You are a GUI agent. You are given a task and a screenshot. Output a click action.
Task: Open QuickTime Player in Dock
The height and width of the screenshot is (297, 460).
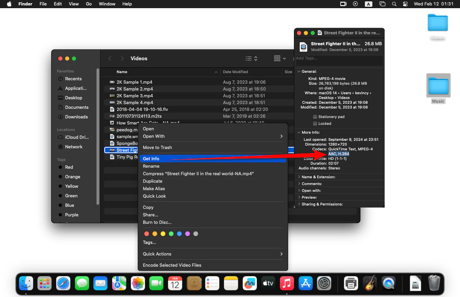click(x=388, y=283)
